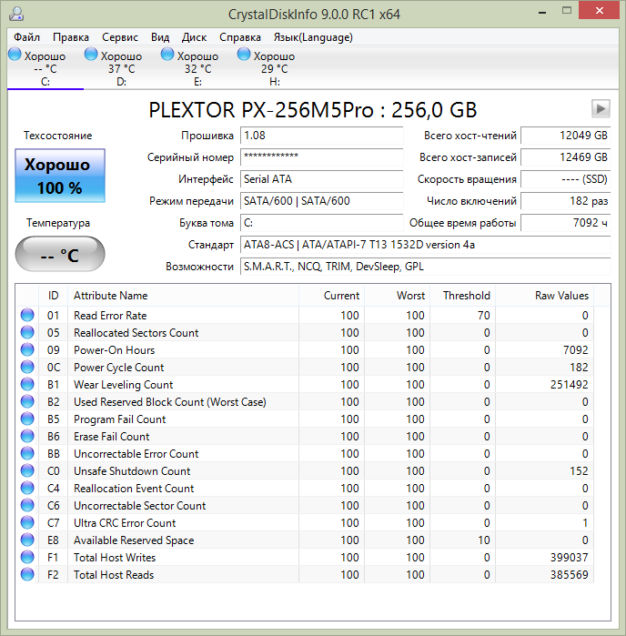Image resolution: width=626 pixels, height=636 pixels.
Task: Click status orb for Erase Fail Count
Action: 27,436
